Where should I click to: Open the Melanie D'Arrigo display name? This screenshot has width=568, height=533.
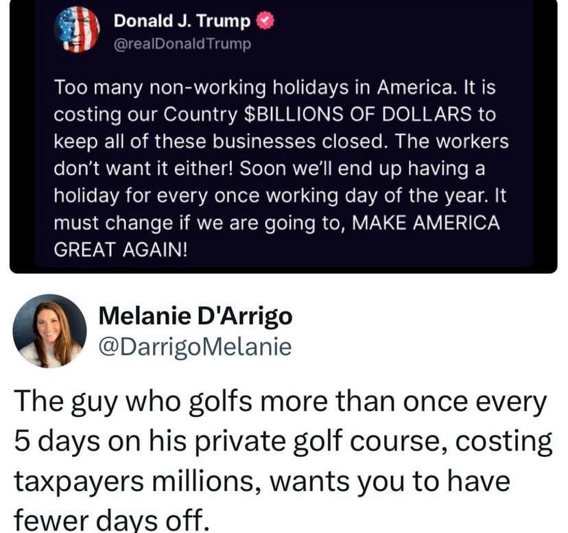(x=196, y=316)
